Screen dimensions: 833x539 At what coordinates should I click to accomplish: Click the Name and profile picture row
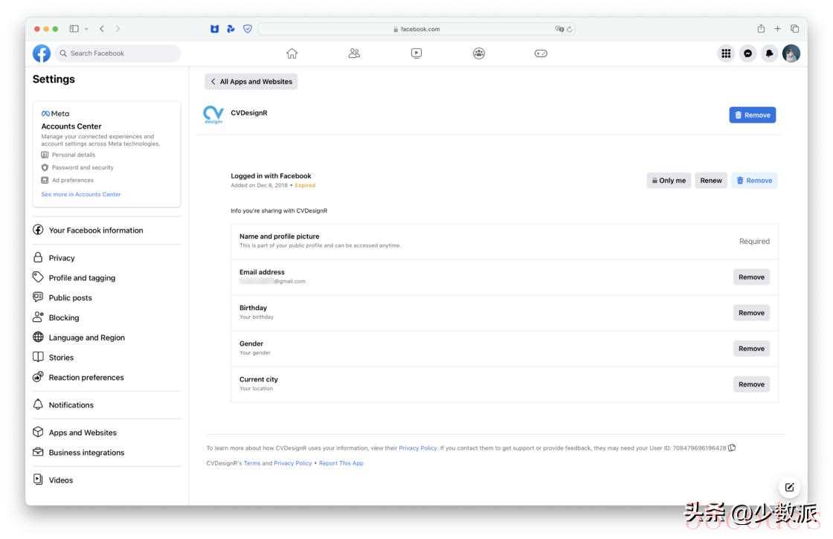point(504,241)
